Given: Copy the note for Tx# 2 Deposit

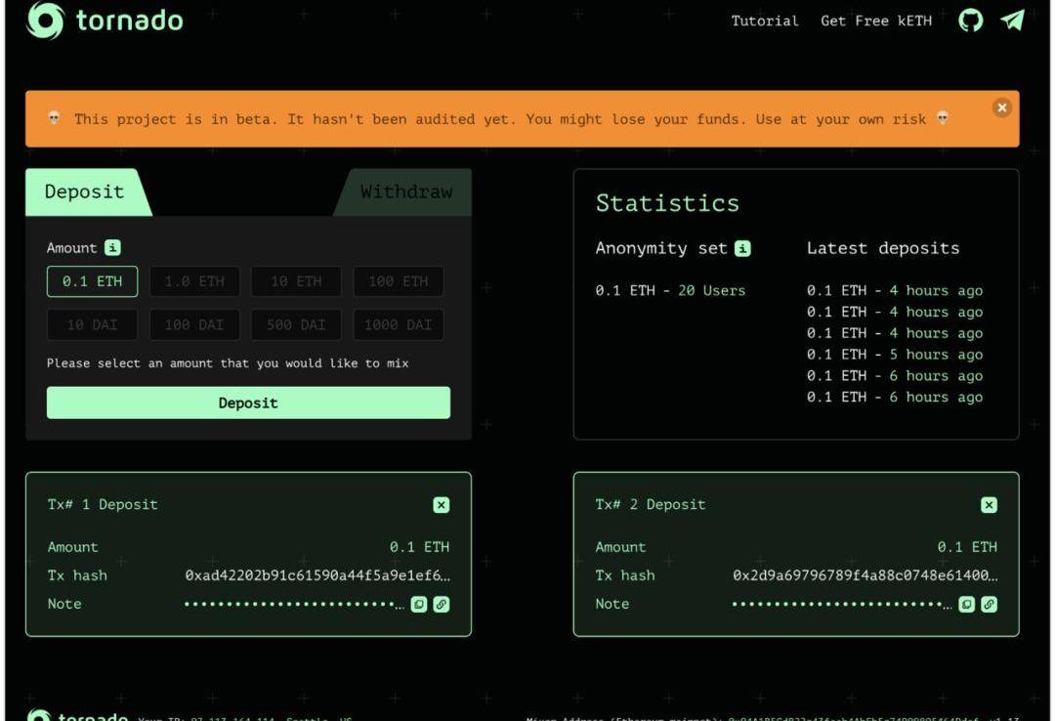Looking at the screenshot, I should point(966,604).
